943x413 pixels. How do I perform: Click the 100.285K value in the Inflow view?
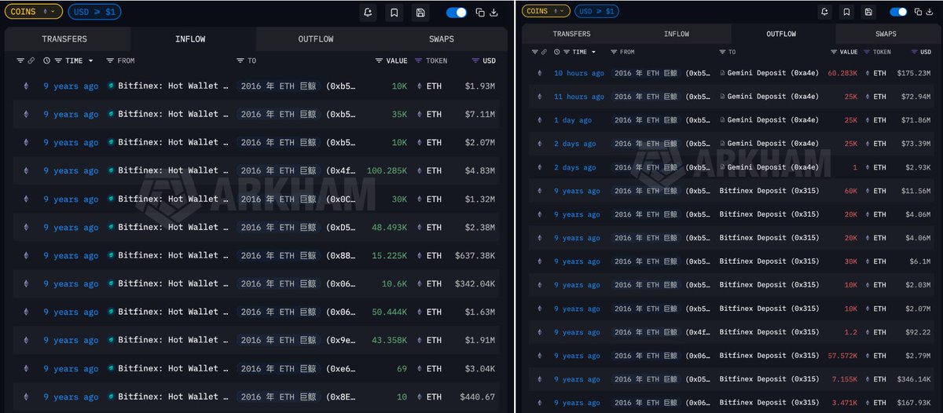click(387, 170)
